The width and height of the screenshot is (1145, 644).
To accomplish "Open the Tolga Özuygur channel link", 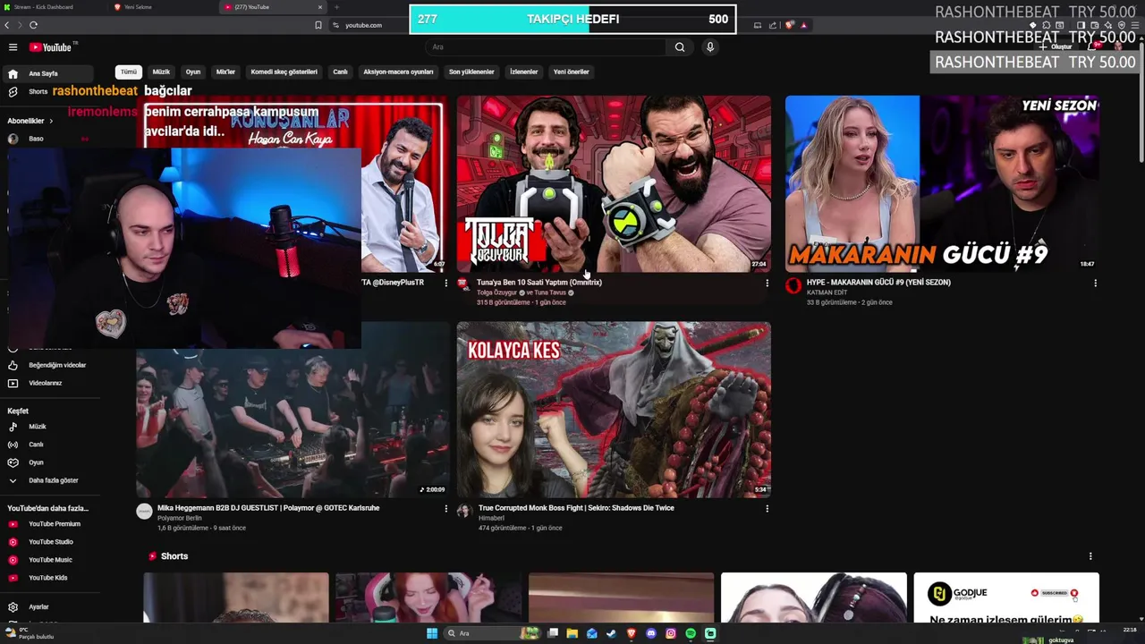I will point(496,292).
